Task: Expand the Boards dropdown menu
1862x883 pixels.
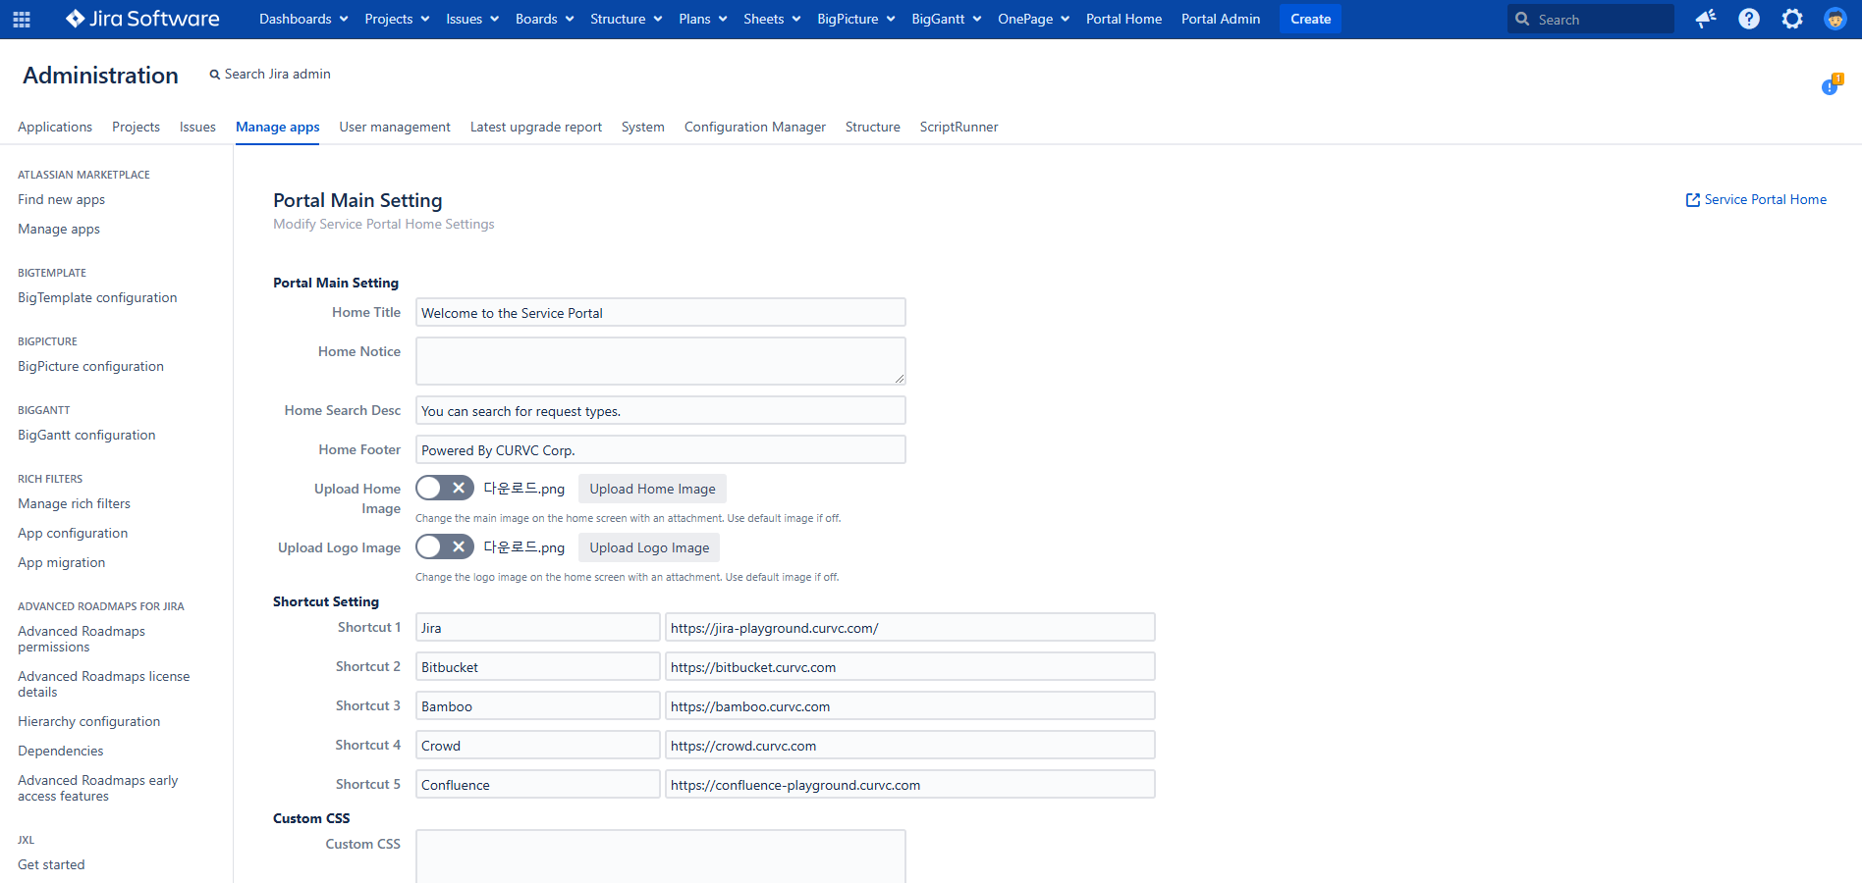Action: [545, 19]
